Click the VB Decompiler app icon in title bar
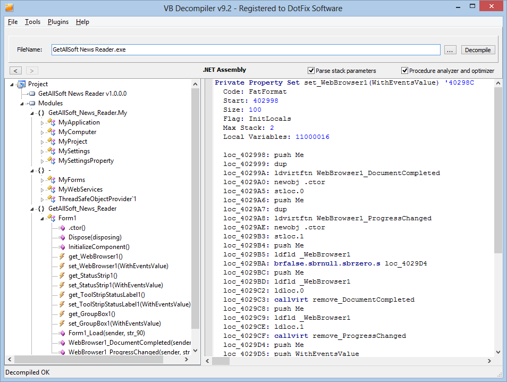 [9, 7]
